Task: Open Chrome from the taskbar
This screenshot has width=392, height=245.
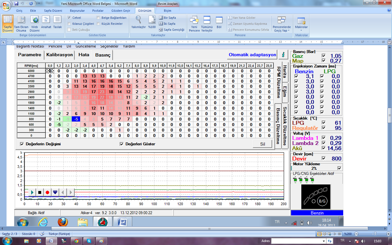Action: (76, 241)
